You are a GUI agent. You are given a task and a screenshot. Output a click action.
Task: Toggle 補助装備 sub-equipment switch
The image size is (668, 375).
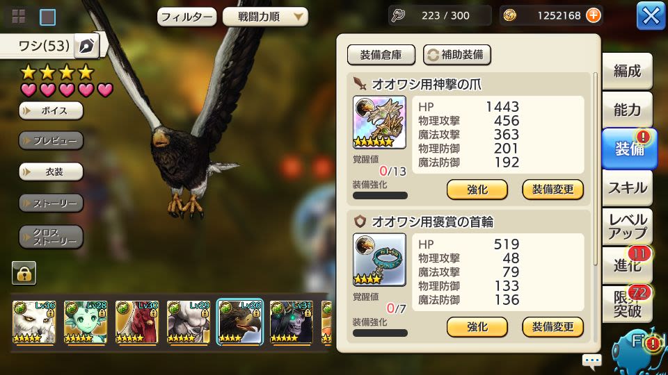pos(456,55)
